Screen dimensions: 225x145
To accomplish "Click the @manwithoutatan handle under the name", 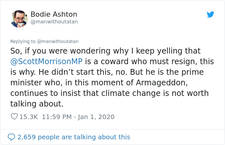I will tap(54, 22).
